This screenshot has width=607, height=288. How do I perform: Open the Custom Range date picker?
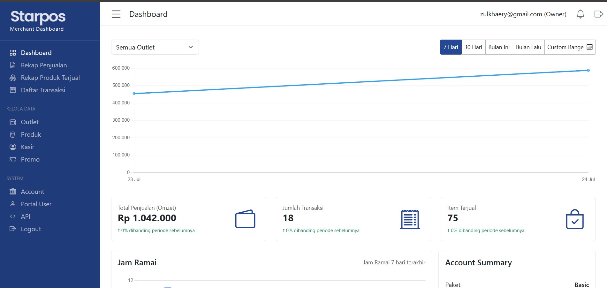(570, 47)
